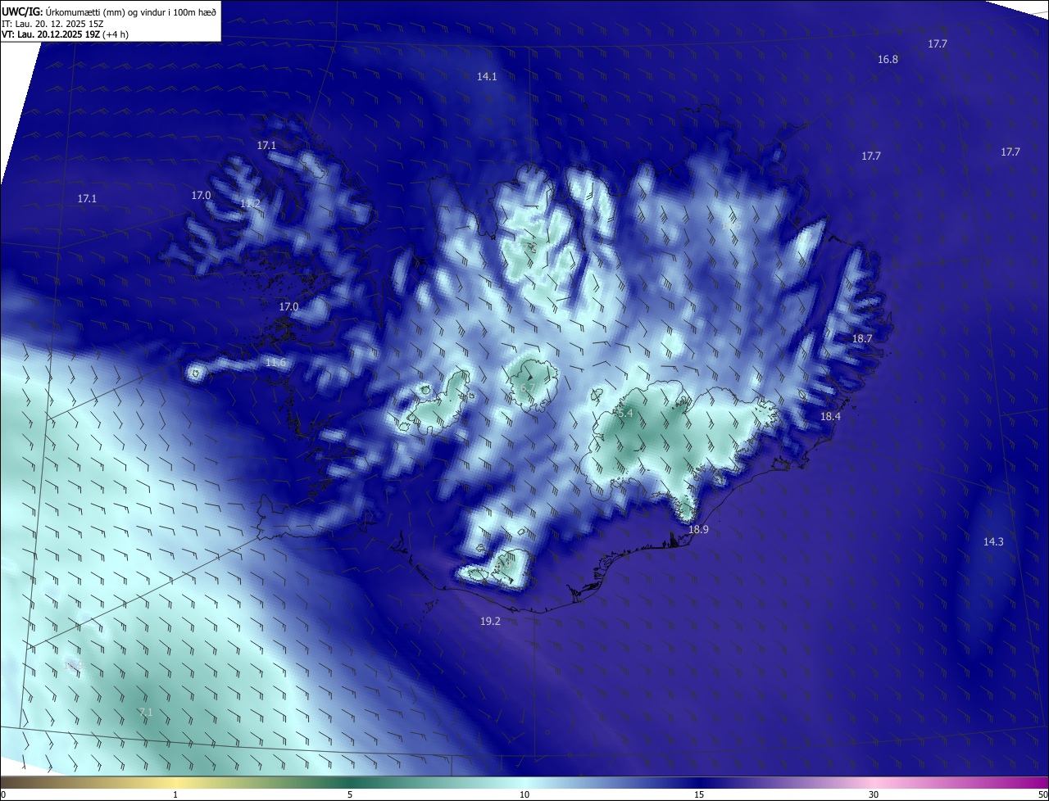Click the 0 tick on the color scale

(2, 794)
